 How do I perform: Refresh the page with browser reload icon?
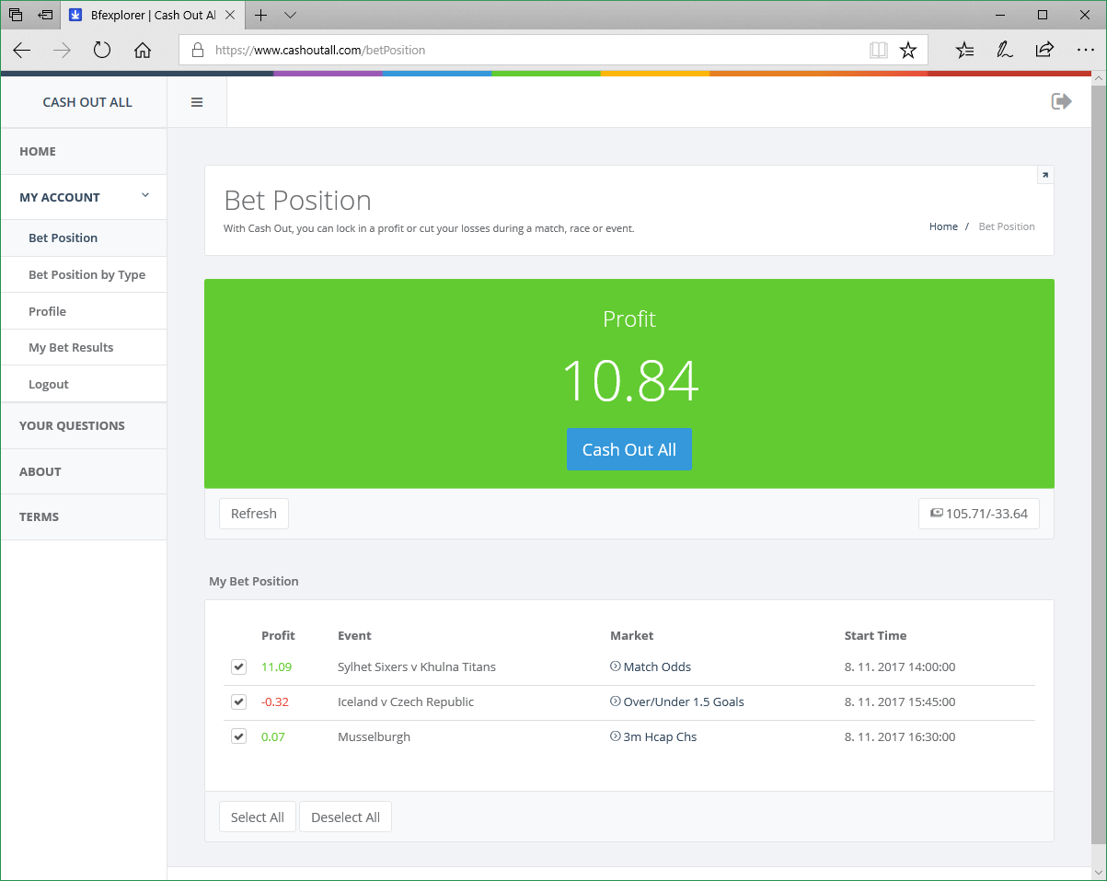coord(102,51)
